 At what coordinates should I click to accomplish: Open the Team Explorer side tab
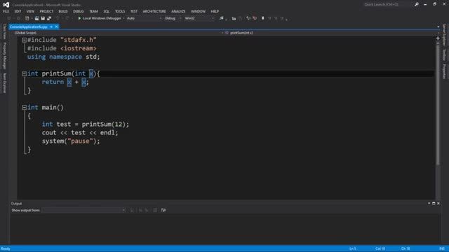pyautogui.click(x=5, y=83)
